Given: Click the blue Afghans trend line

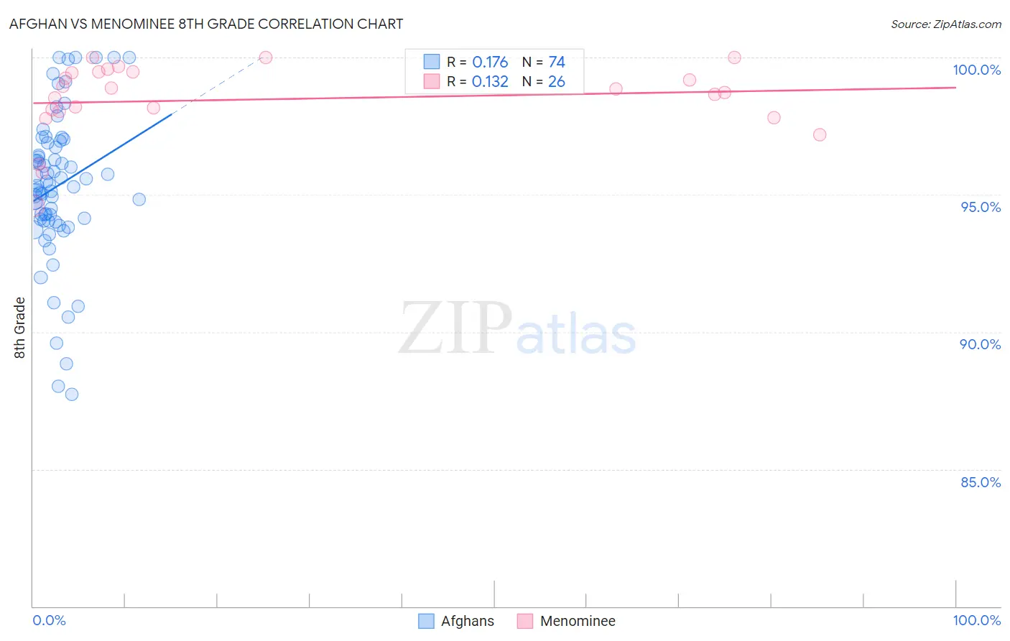Looking at the screenshot, I should [103, 157].
